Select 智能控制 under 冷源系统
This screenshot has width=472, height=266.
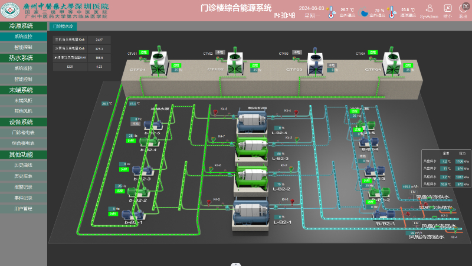click(x=24, y=47)
